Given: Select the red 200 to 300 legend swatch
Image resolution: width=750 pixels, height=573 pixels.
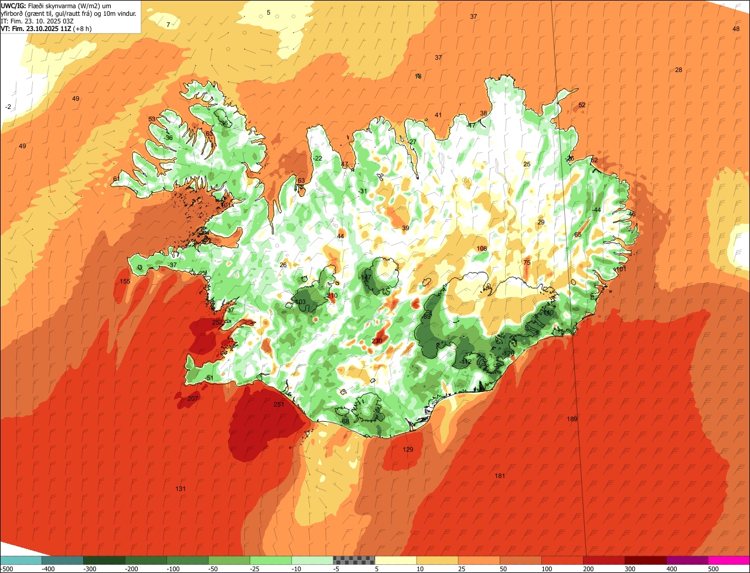Looking at the screenshot, I should pyautogui.click(x=604, y=560).
